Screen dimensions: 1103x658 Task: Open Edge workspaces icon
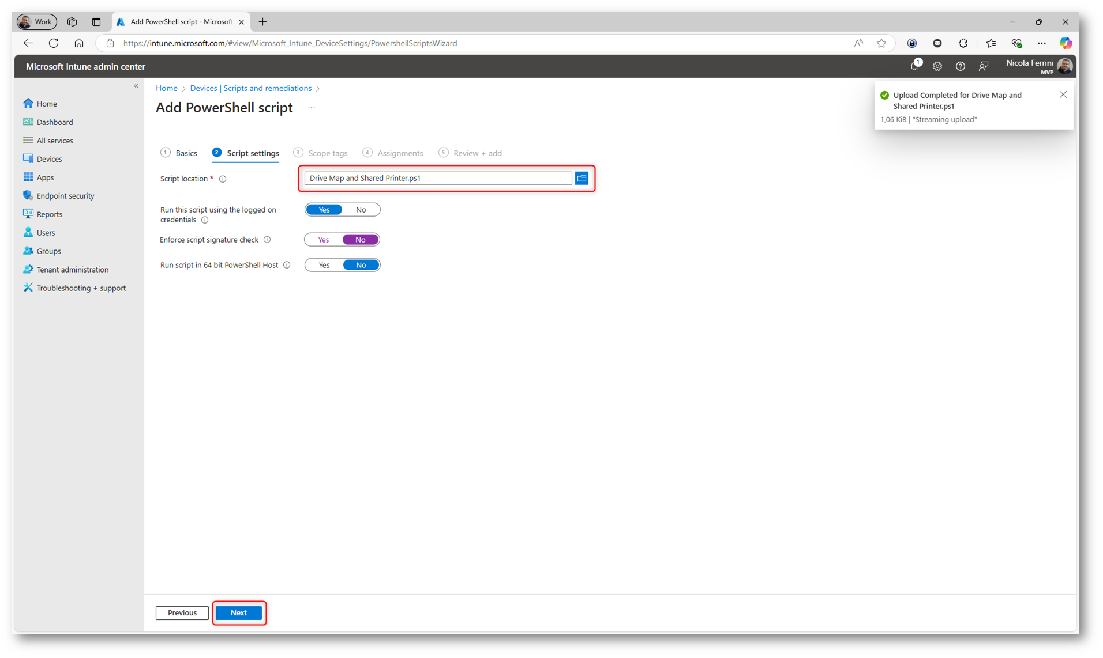click(x=72, y=22)
